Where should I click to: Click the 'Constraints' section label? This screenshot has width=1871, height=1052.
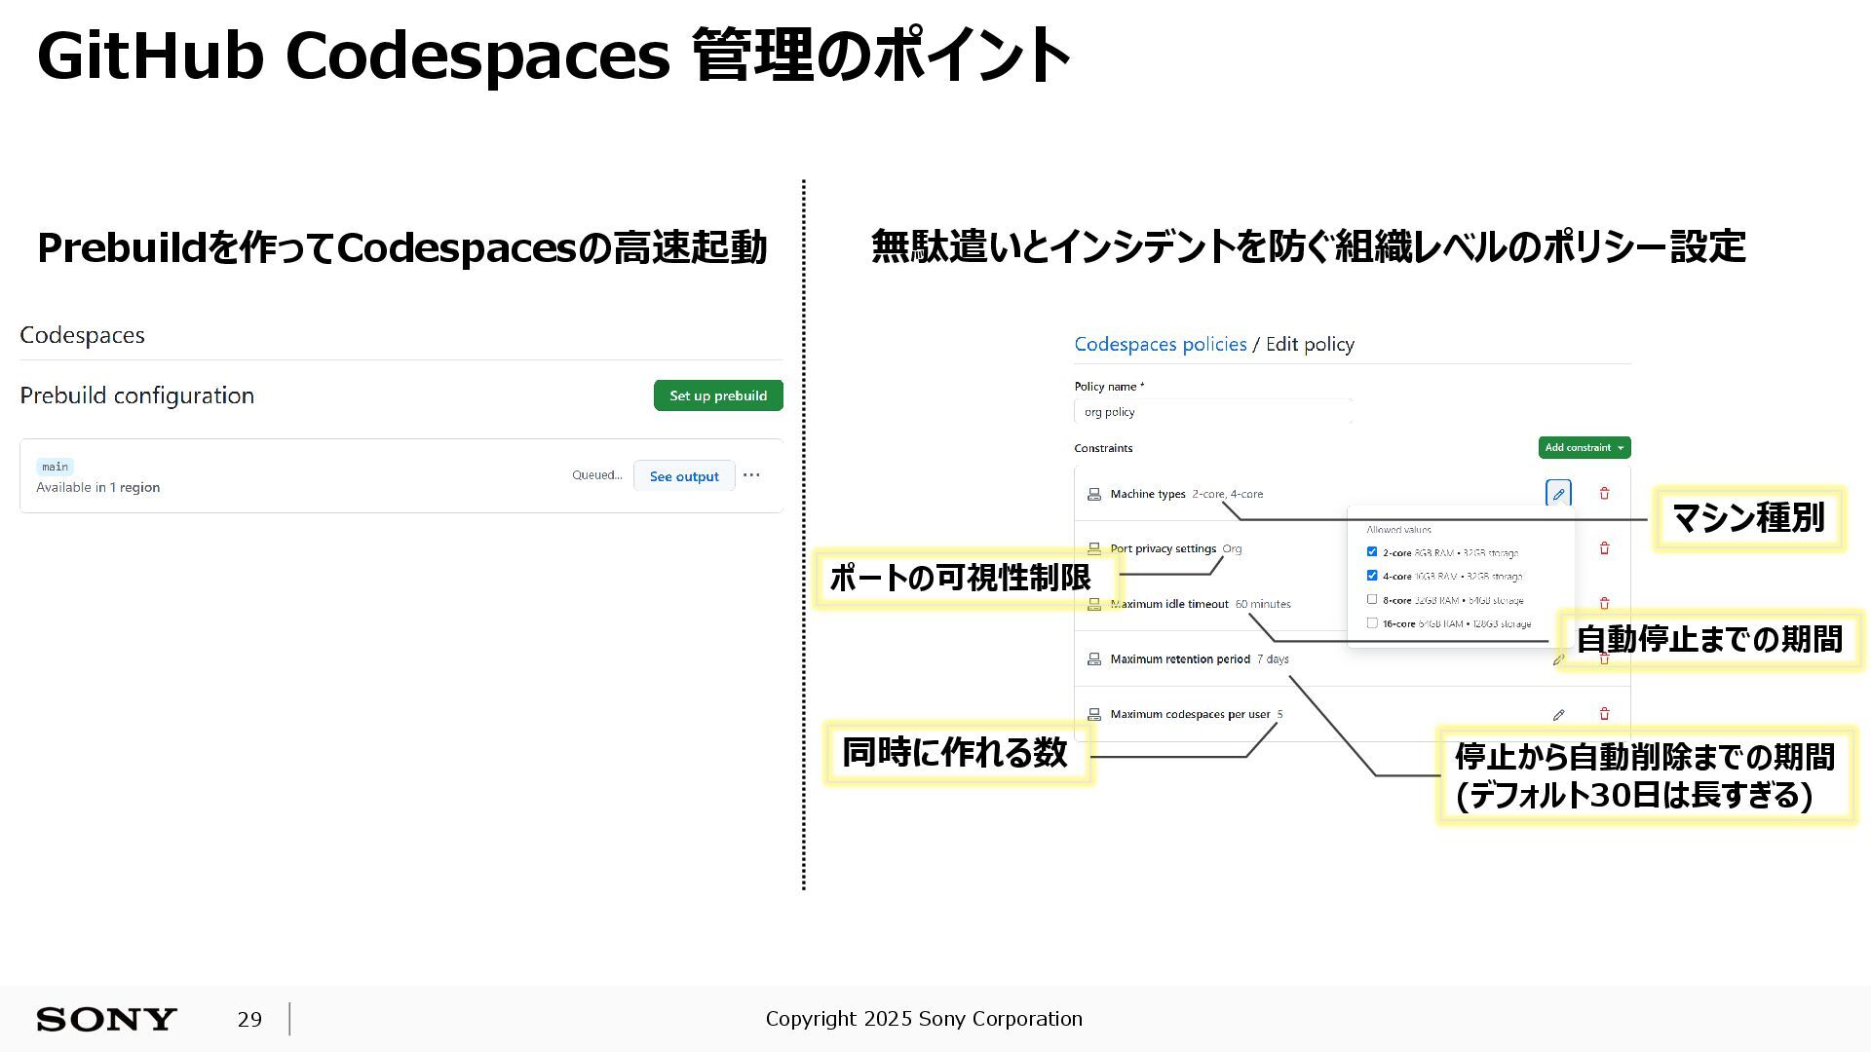point(1103,448)
